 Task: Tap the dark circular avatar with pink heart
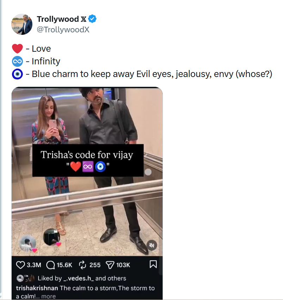51,237
